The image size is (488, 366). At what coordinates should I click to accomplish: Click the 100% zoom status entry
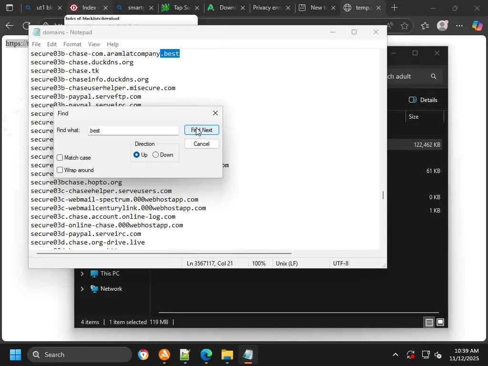(x=259, y=263)
